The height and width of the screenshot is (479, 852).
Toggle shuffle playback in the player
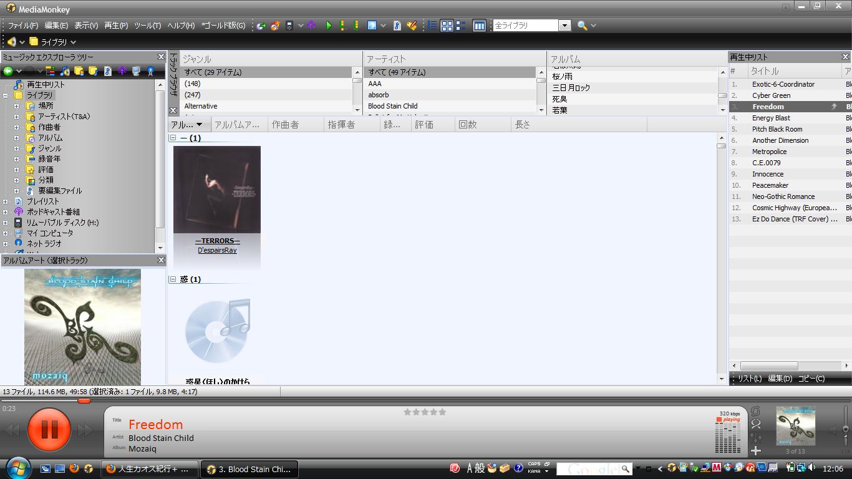pos(755,423)
